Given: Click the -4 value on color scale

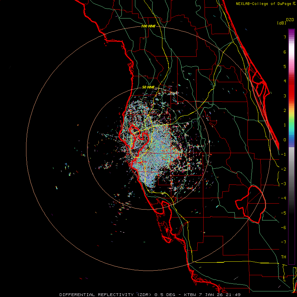Looking at the screenshot, I should pos(283,198).
